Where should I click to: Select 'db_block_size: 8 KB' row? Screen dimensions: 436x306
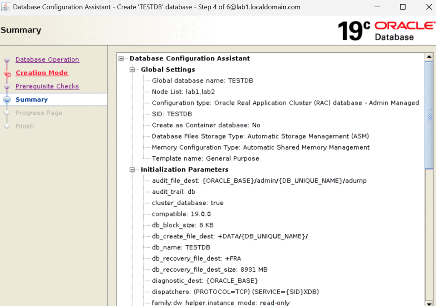tap(183, 225)
